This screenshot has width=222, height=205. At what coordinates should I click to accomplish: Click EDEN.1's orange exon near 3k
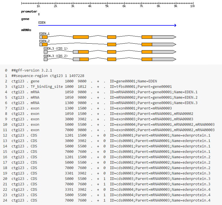[81, 37]
